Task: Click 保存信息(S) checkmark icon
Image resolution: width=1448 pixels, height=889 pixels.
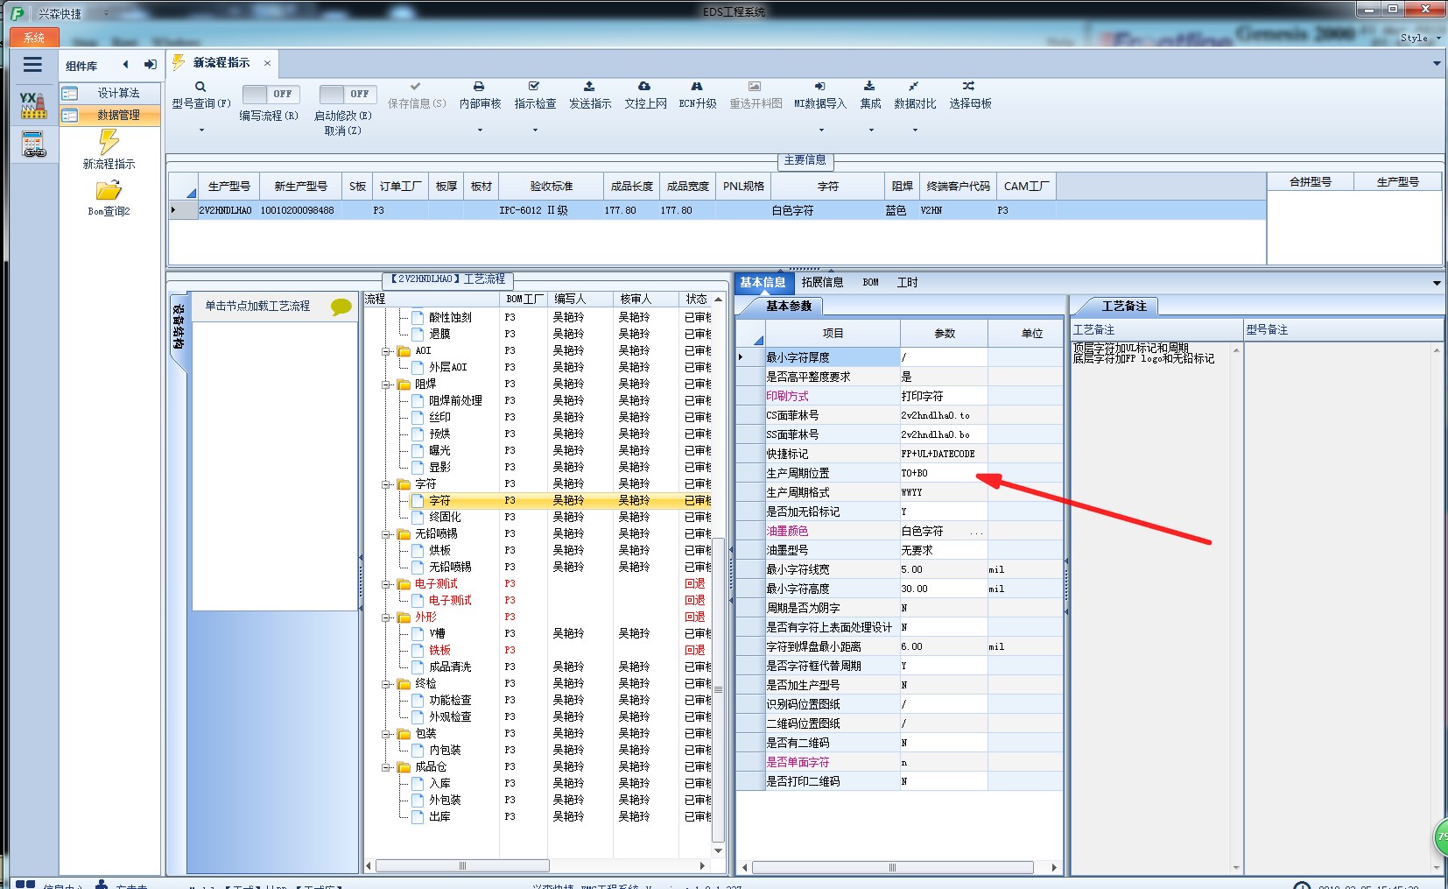Action: [x=416, y=87]
